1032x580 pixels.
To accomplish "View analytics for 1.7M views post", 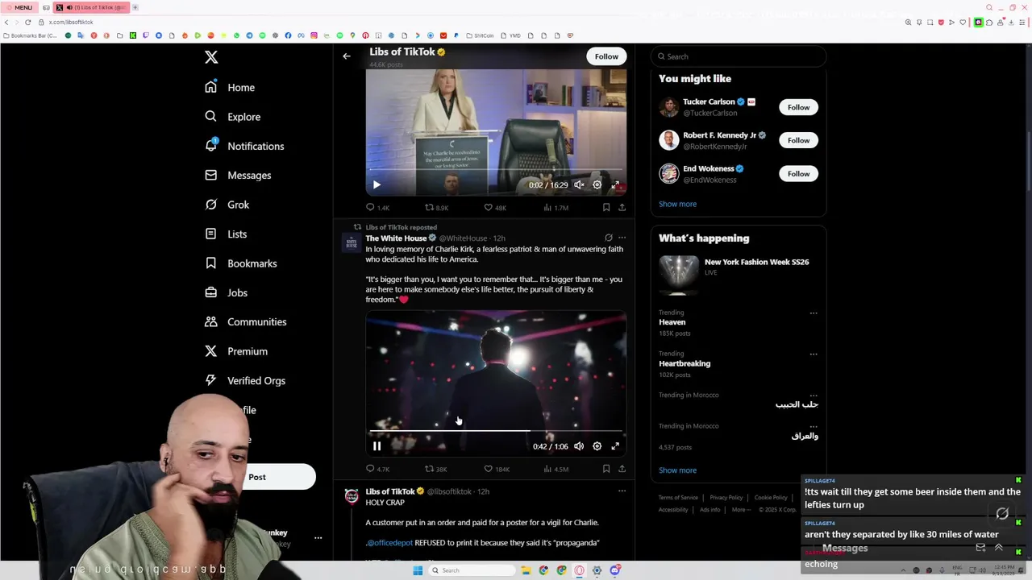I will click(x=556, y=207).
